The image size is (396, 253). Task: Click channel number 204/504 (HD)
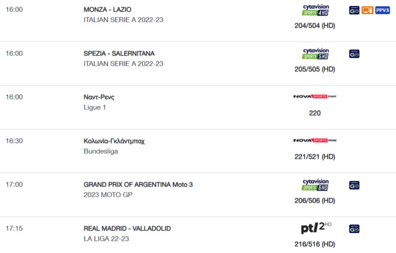pyautogui.click(x=315, y=26)
